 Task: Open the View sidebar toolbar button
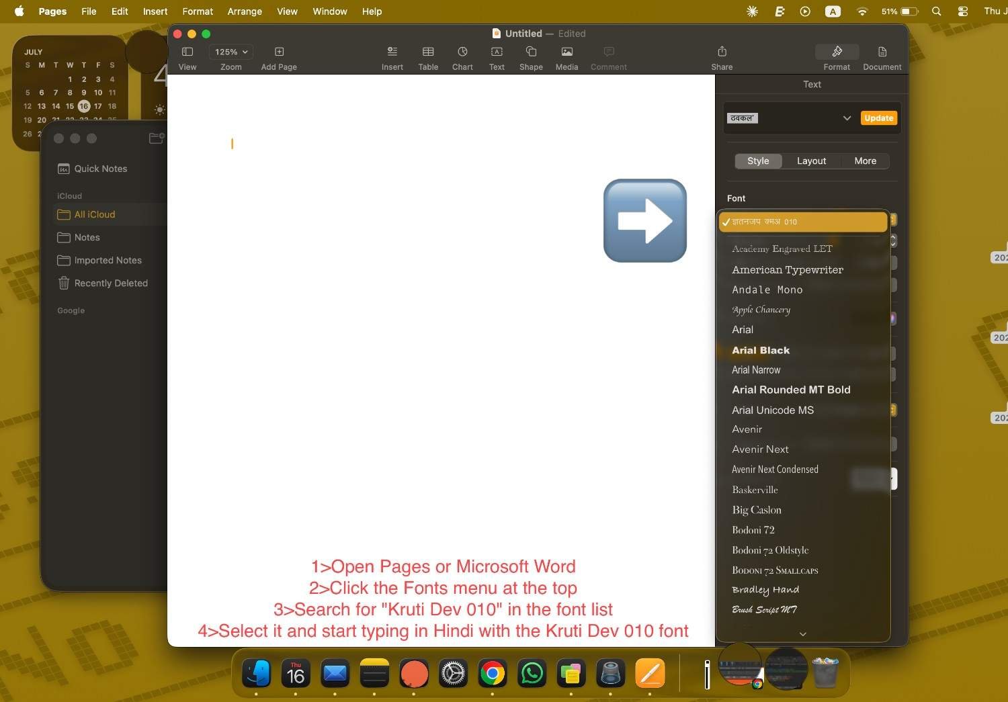point(187,52)
